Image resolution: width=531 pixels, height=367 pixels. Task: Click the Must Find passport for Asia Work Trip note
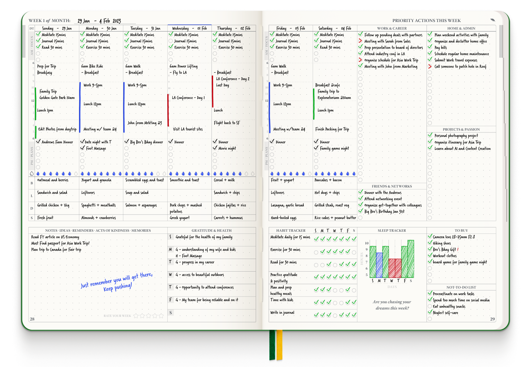(x=60, y=243)
